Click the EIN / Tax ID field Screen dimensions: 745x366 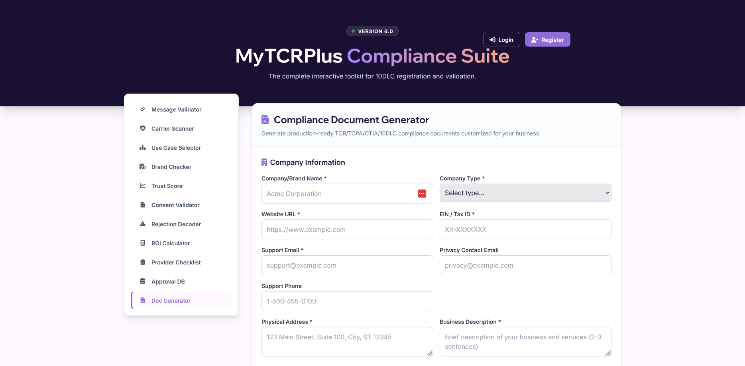click(525, 229)
